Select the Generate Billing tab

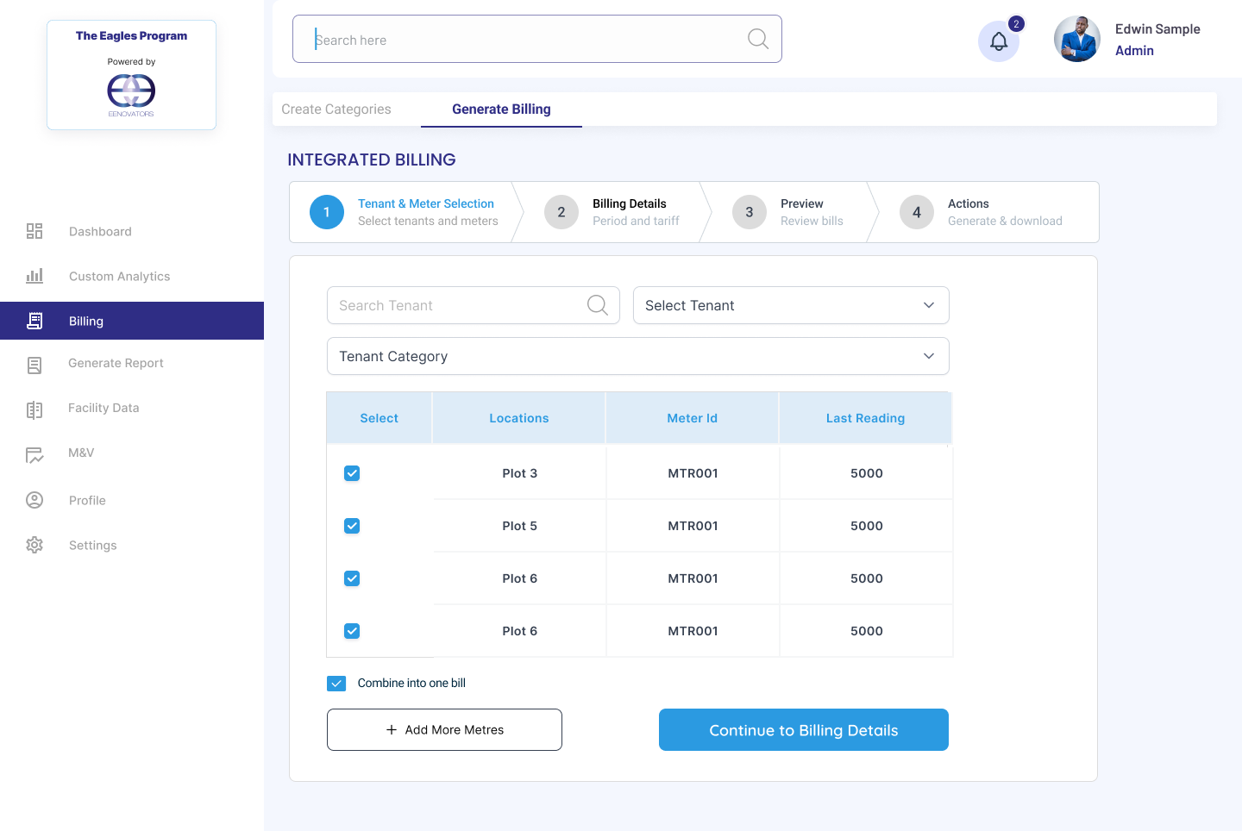coord(501,109)
